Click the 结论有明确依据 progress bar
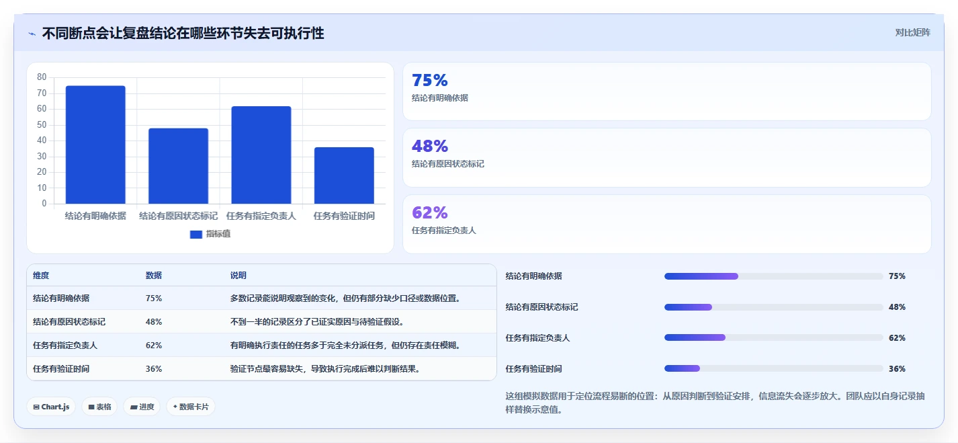 (773, 276)
